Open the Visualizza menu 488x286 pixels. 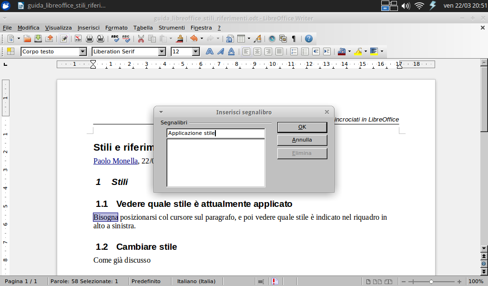(x=58, y=28)
